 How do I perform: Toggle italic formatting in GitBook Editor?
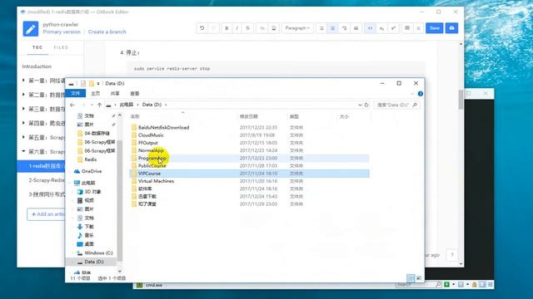click(237, 28)
